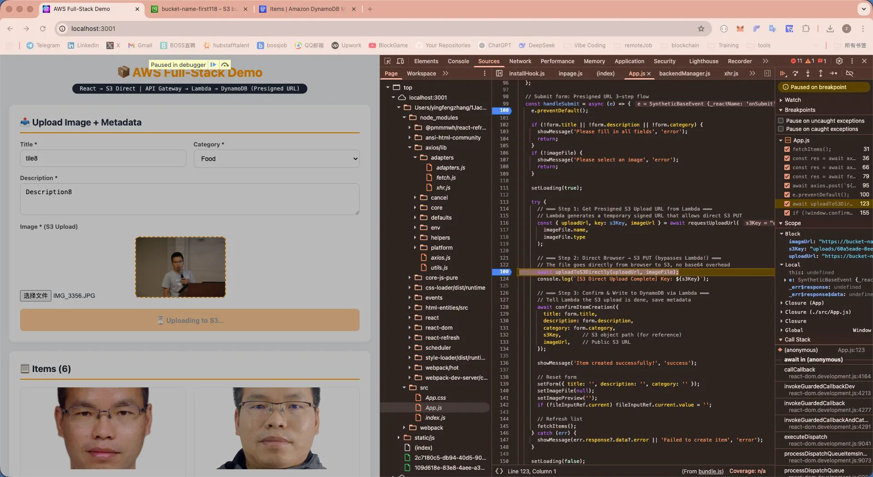This screenshot has height=477, width=873.
Task: Switch to the S3 bucket browser tab
Action: pyautogui.click(x=200, y=9)
